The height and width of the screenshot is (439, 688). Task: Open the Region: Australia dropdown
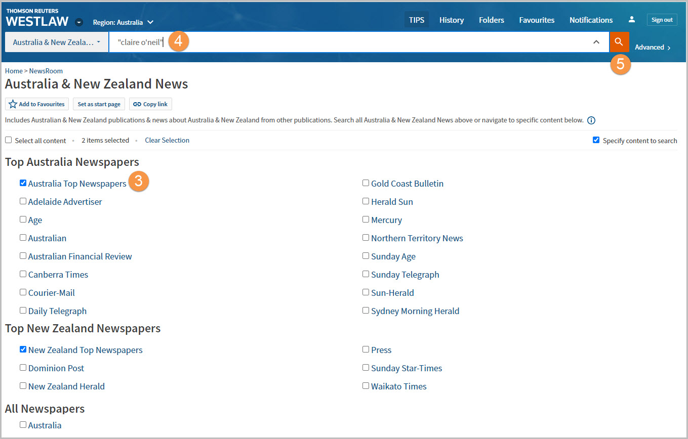point(123,22)
